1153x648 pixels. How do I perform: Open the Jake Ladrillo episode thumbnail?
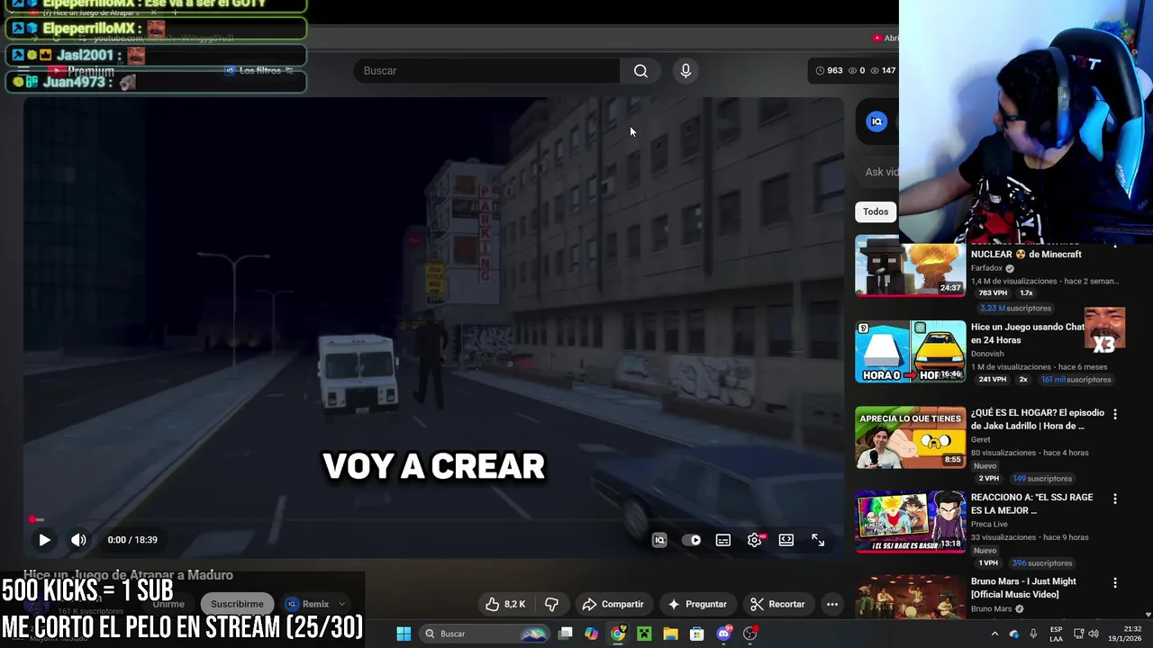pos(910,437)
